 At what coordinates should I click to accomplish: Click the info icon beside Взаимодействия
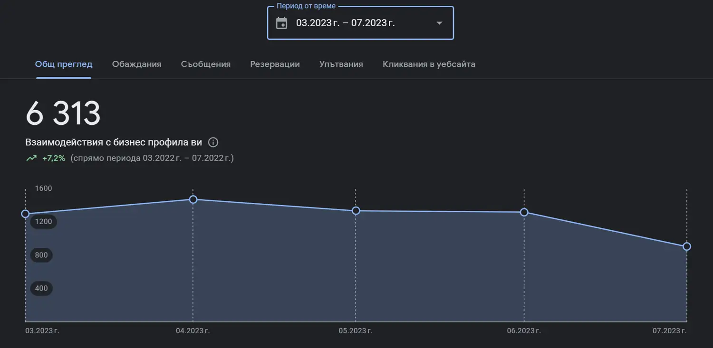coord(213,142)
